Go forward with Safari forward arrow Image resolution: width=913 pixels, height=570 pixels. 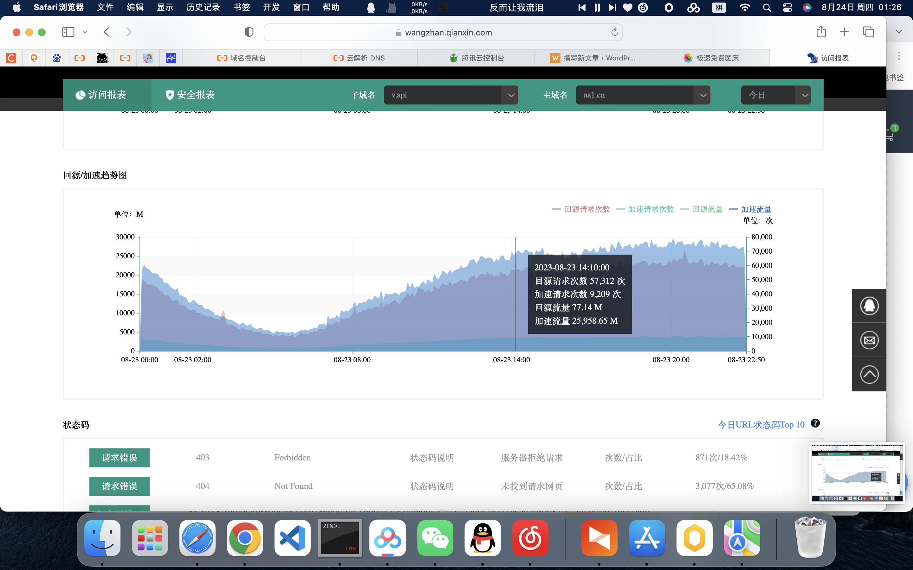[x=129, y=32]
